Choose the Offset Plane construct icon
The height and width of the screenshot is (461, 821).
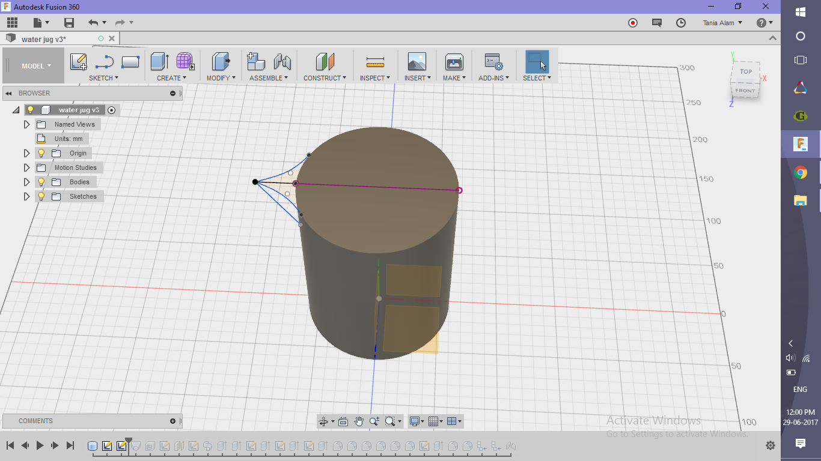(x=325, y=61)
